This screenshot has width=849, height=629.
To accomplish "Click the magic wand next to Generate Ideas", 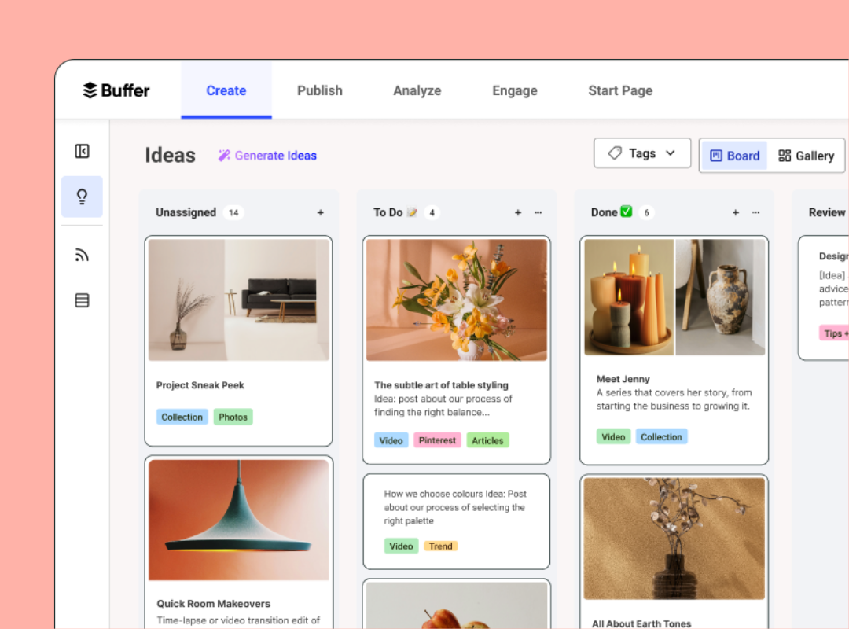I will tap(224, 155).
